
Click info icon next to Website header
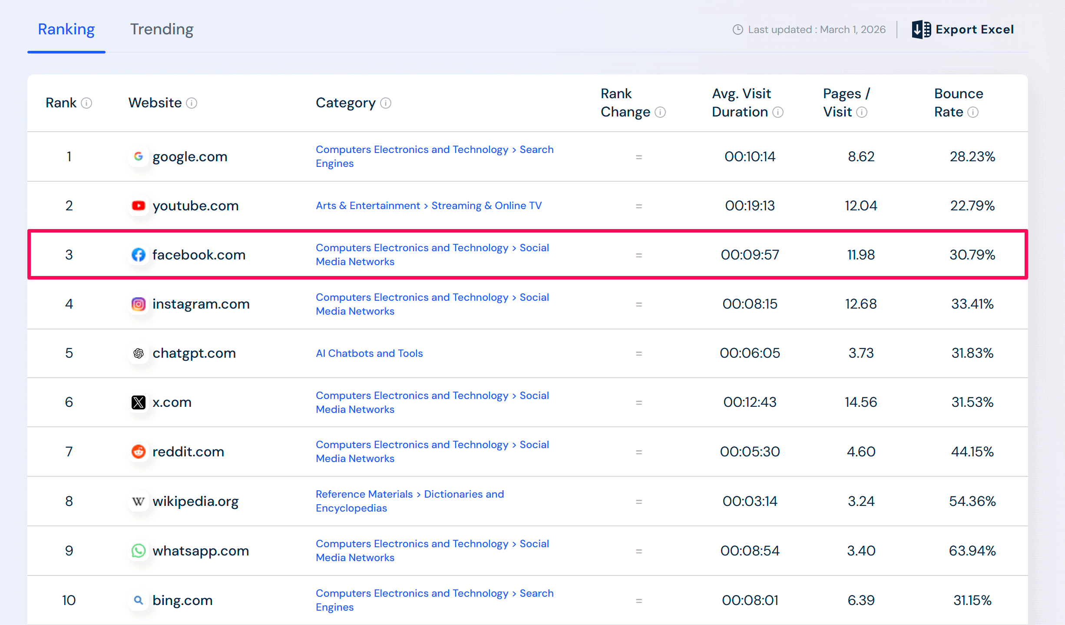tap(192, 103)
